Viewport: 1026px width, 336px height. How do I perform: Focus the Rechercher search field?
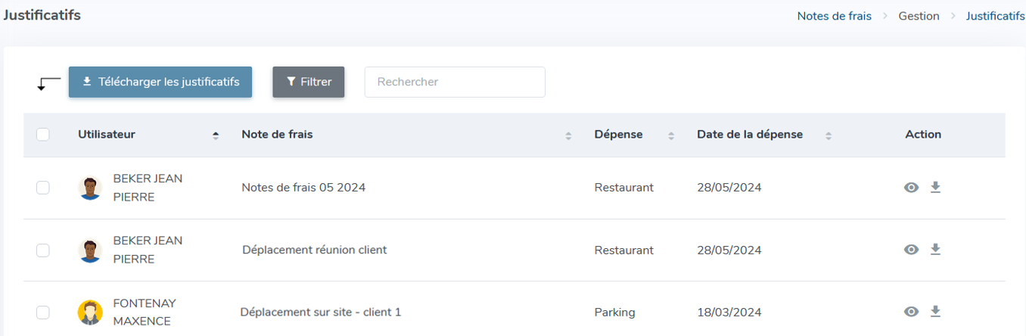click(455, 82)
